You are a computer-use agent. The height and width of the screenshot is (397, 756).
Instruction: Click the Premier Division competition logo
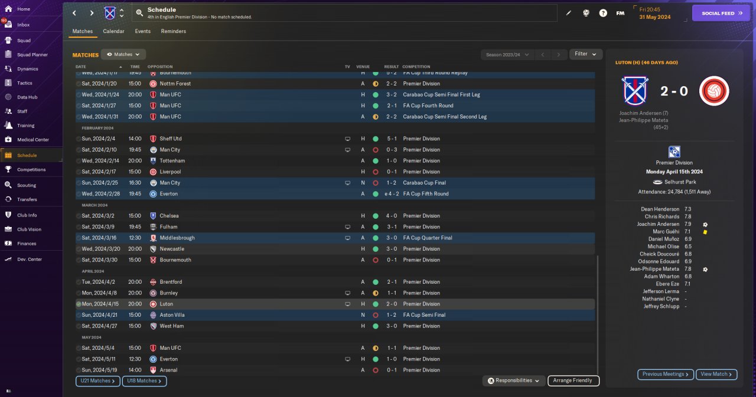tap(674, 152)
